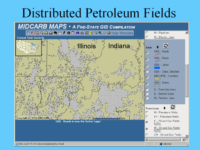
Task: Open the Find binoculars tool
Action: click(78, 33)
